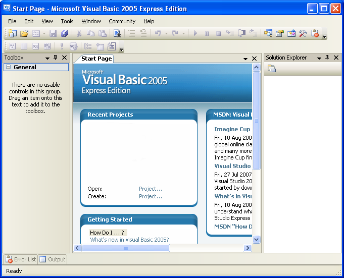Click the Copy icon in toolbar
This screenshot has height=278, width=344.
click(90, 33)
